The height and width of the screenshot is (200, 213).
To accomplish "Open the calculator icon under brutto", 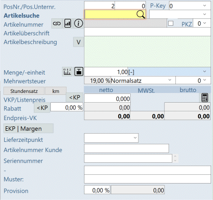I will (205, 97).
